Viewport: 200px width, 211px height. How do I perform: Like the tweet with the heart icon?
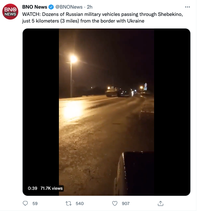click(115, 203)
